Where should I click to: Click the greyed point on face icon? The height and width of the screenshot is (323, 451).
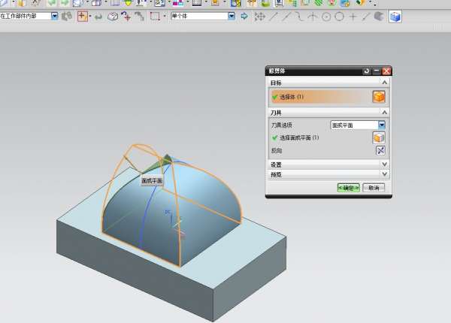tap(379, 17)
